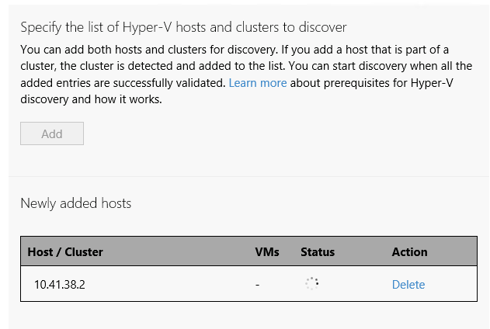The image size is (490, 329).
Task: Sort by the Host / Cluster column header
Action: pos(65,251)
